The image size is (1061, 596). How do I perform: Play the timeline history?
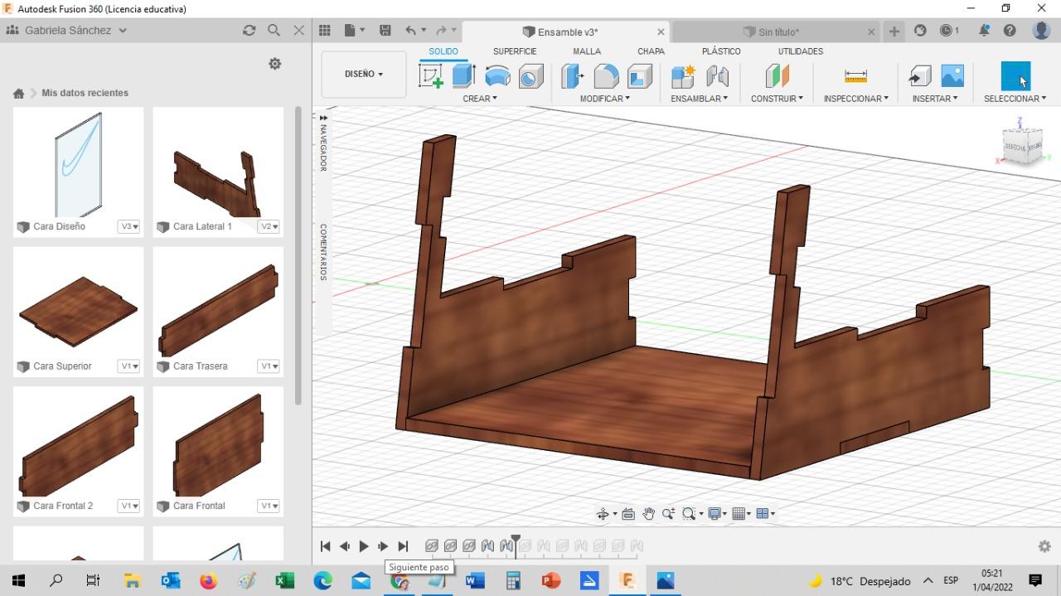click(364, 546)
